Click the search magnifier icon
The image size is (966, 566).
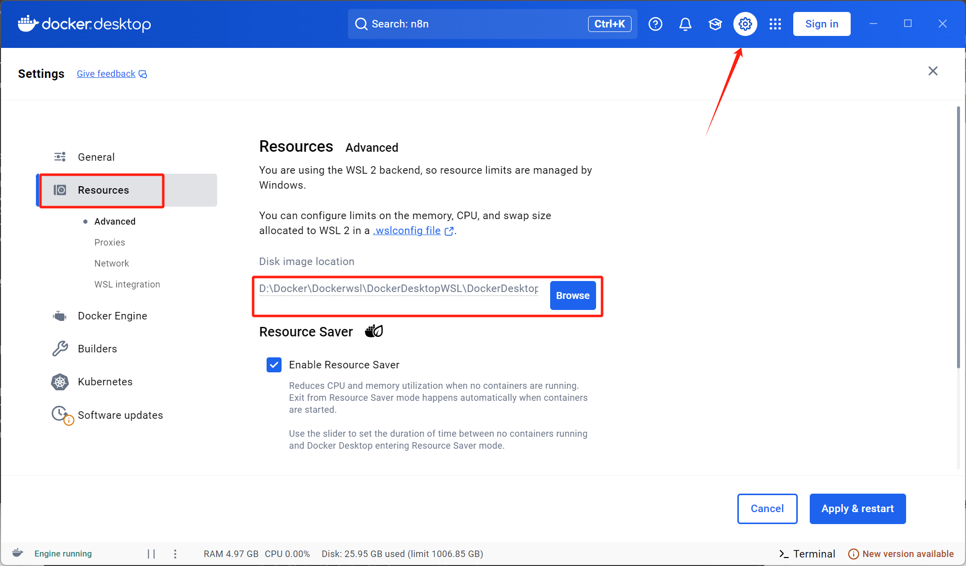[x=361, y=24]
